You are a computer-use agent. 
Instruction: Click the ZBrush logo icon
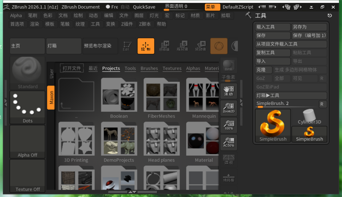(6, 7)
